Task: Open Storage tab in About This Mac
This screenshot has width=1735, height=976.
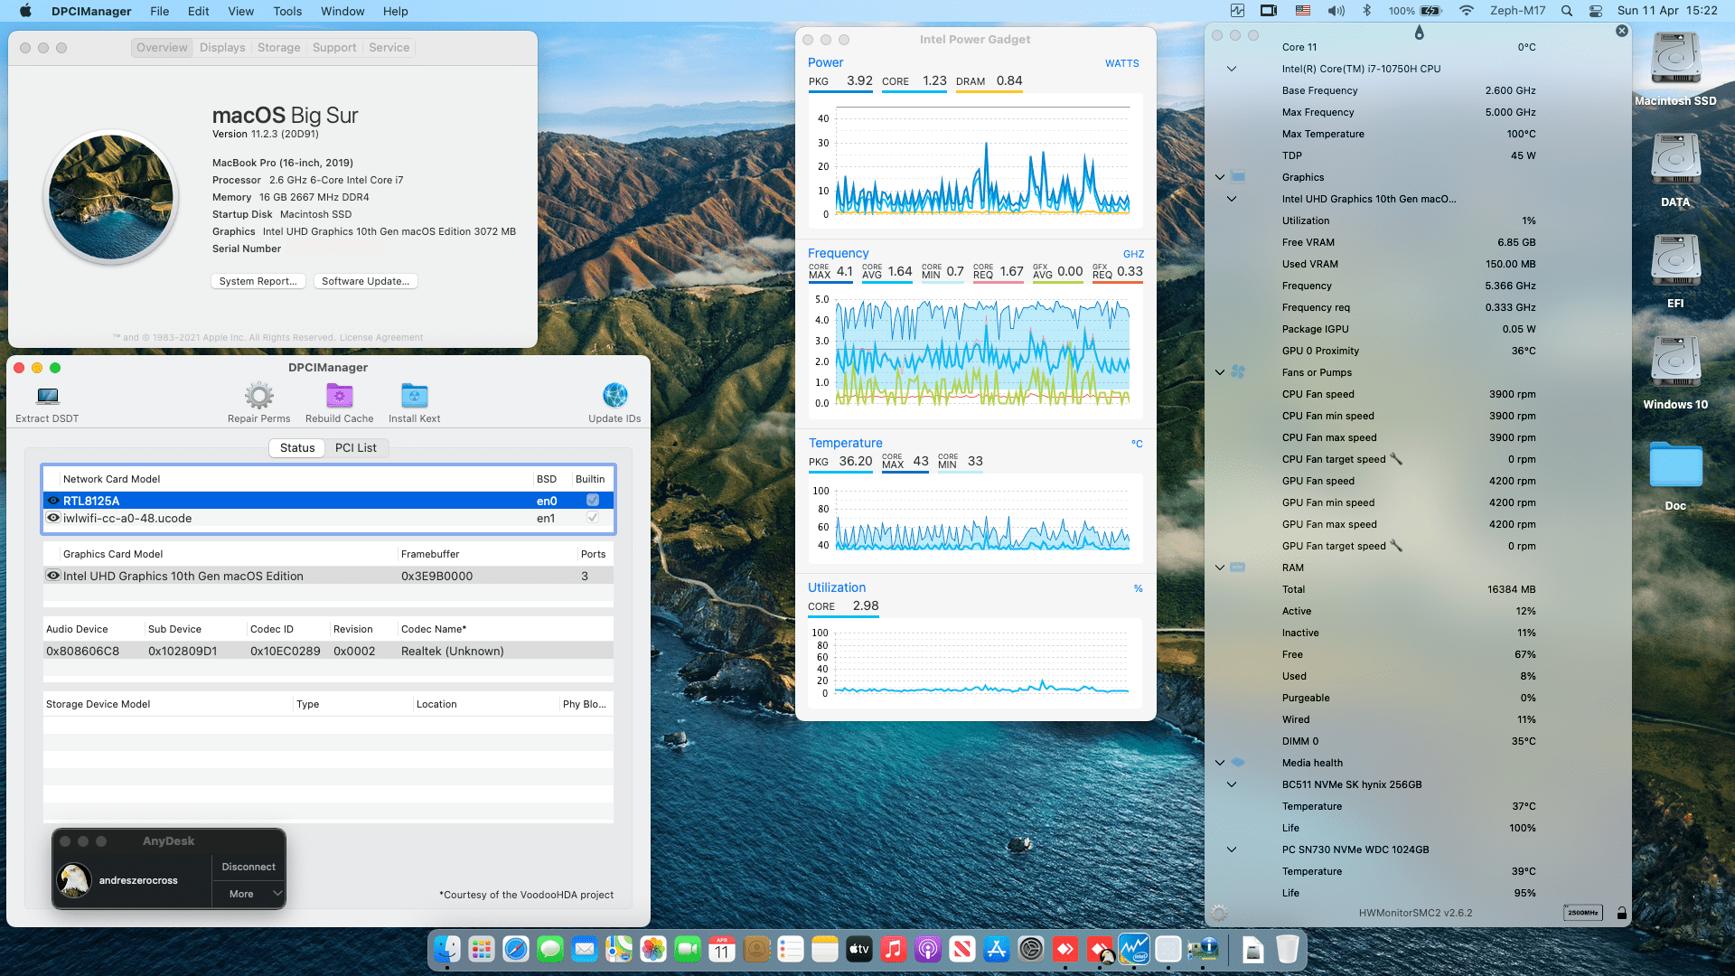Action: pyautogui.click(x=278, y=47)
